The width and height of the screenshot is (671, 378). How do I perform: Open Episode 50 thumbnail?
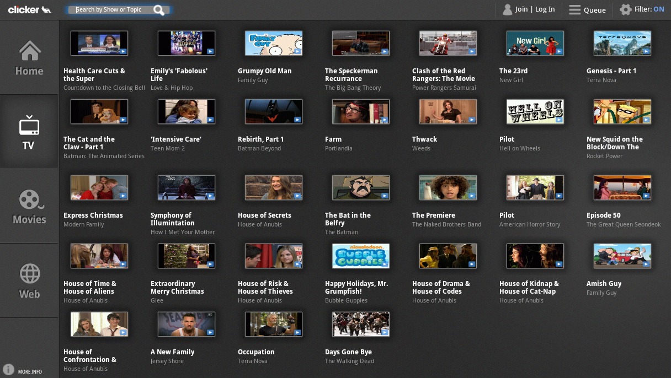pyautogui.click(x=622, y=188)
